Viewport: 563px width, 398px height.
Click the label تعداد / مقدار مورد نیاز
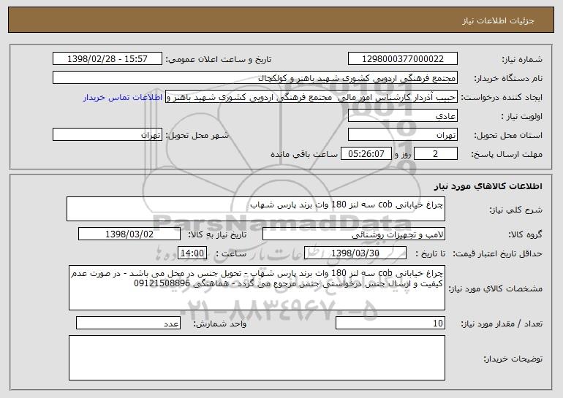tap(502, 324)
